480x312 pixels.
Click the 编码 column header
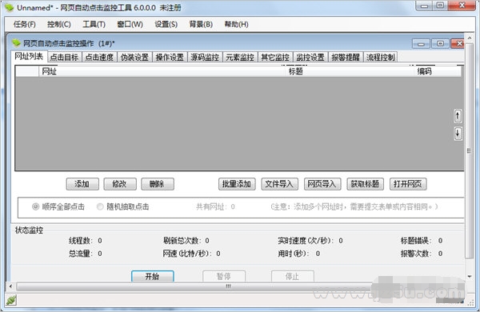click(438, 72)
